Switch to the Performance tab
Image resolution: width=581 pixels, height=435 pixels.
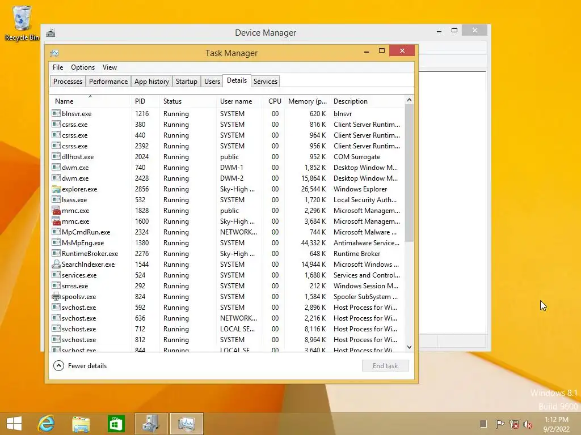(108, 82)
